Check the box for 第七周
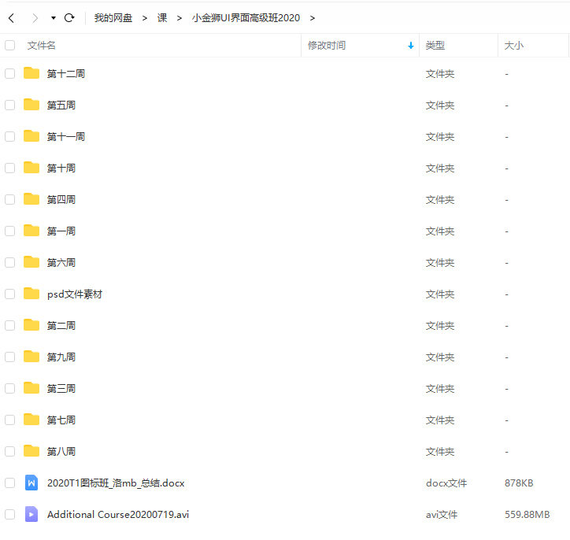This screenshot has width=570, height=540. point(9,420)
